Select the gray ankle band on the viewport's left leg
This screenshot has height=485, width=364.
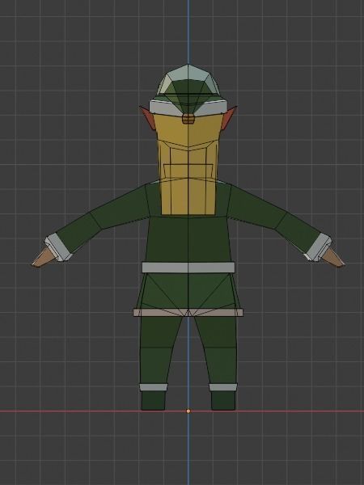click(x=154, y=387)
